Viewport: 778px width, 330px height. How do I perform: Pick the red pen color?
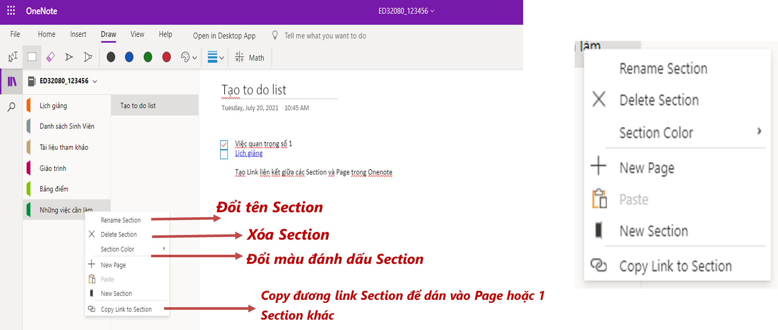tap(167, 57)
